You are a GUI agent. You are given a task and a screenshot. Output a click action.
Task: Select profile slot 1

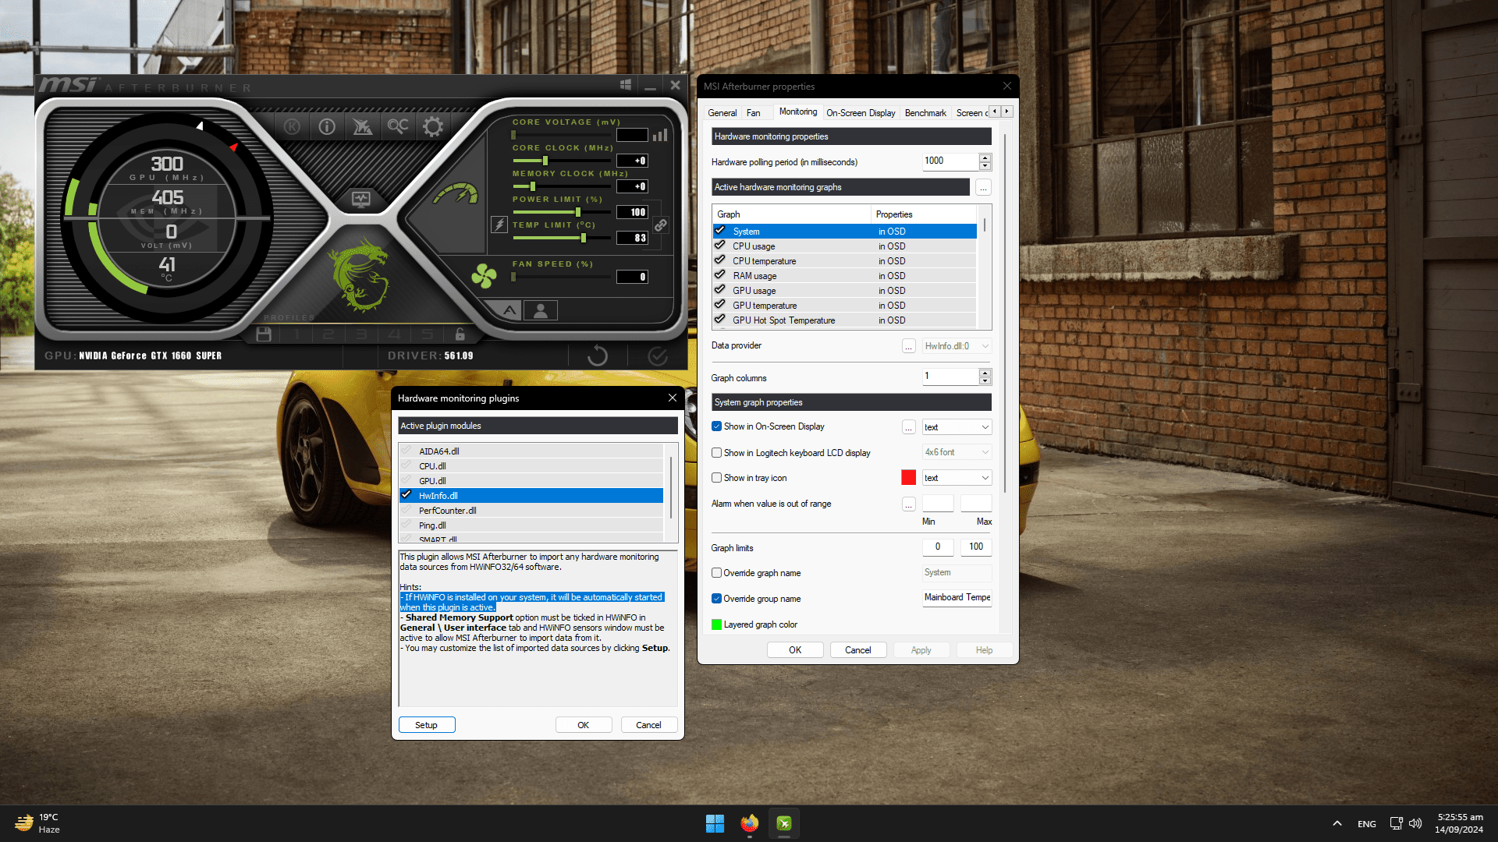[296, 334]
